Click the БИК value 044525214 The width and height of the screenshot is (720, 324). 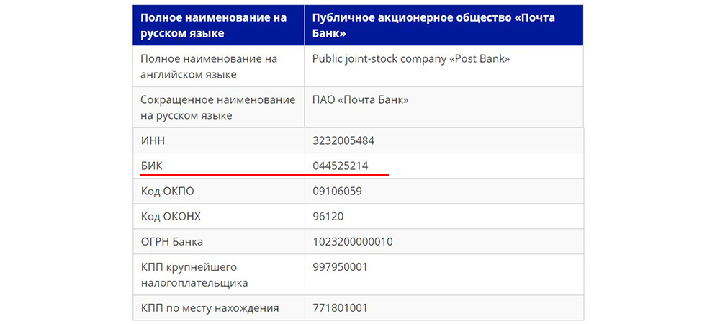pos(341,166)
